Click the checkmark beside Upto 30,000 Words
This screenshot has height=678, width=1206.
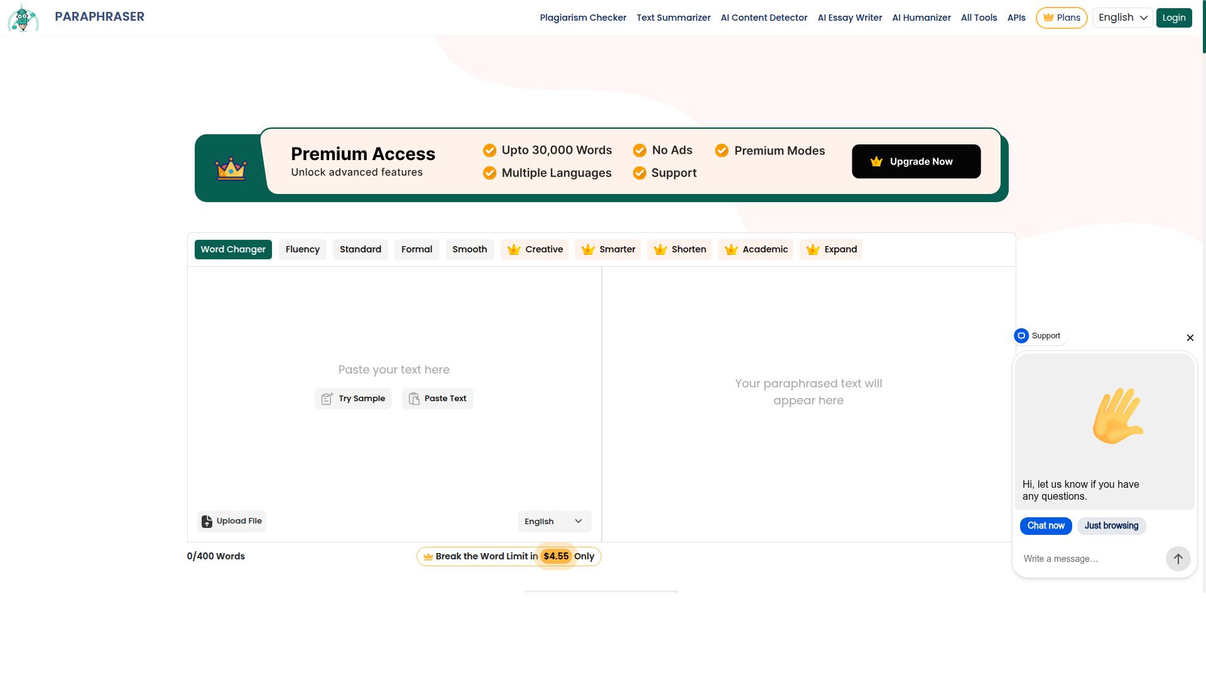(x=489, y=151)
